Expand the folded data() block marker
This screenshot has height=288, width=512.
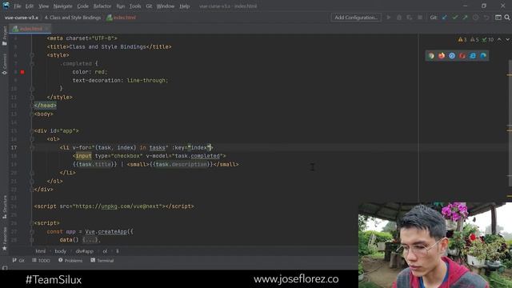click(32, 240)
